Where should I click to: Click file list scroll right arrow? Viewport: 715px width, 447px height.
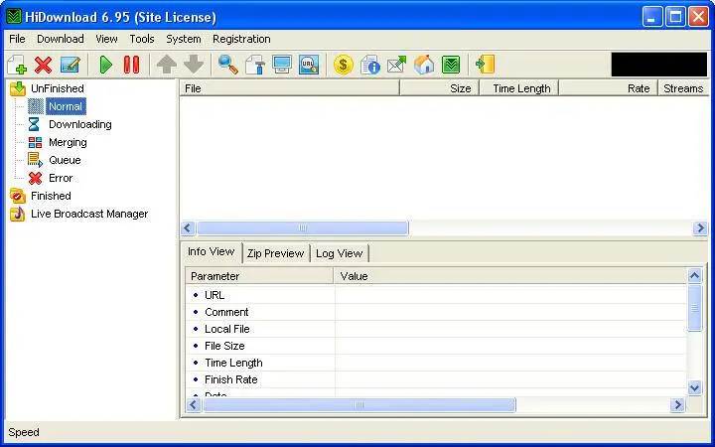click(700, 228)
